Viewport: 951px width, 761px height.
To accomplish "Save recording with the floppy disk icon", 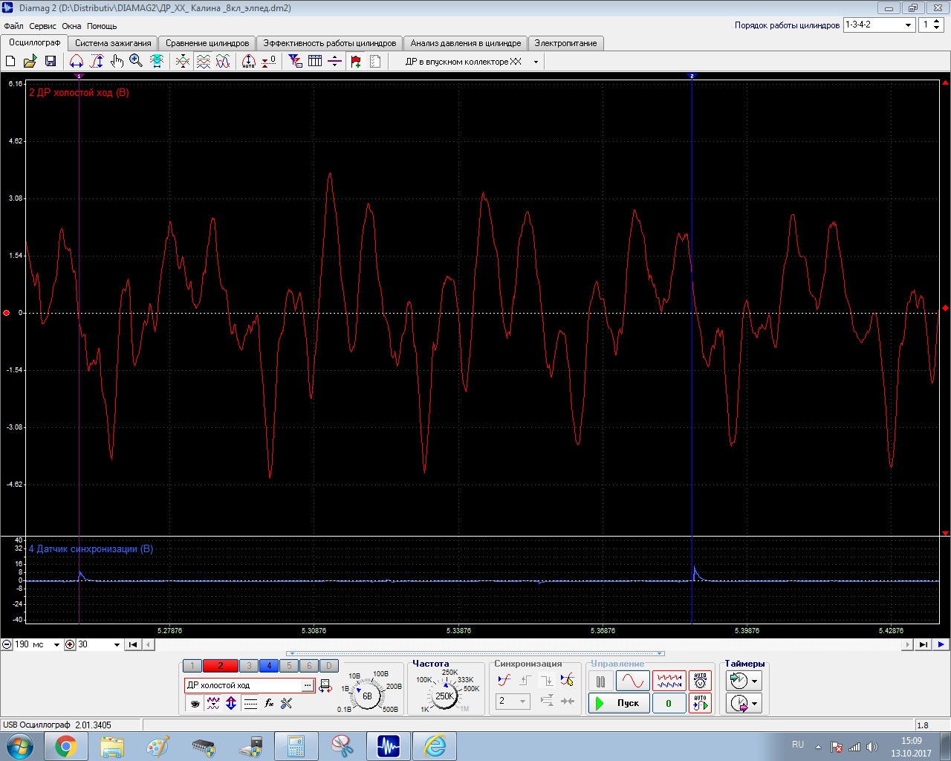I will [x=51, y=61].
